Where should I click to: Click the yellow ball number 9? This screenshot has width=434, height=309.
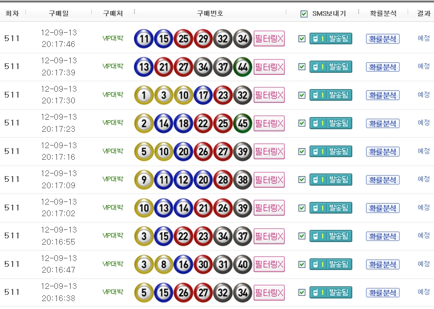click(x=143, y=180)
